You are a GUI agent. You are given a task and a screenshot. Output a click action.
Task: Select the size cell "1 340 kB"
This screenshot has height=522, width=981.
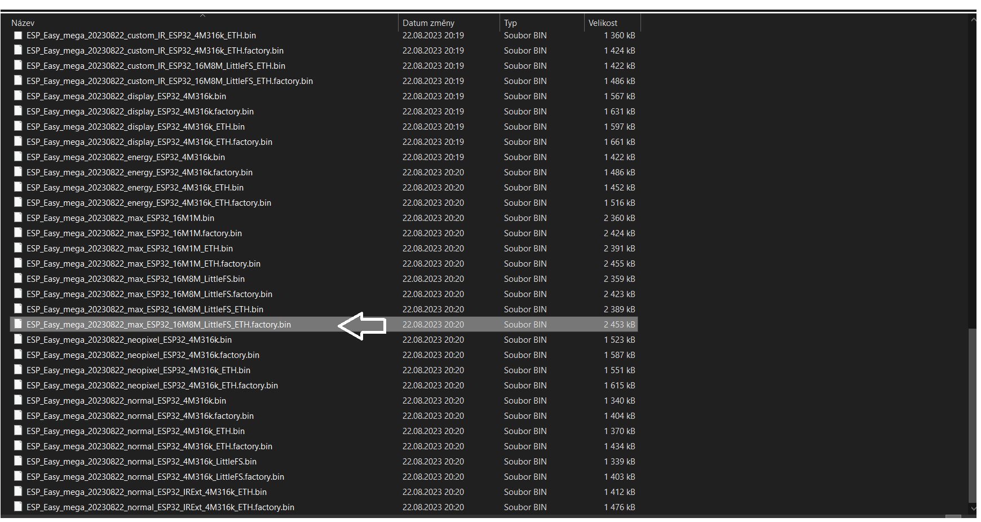pos(620,401)
